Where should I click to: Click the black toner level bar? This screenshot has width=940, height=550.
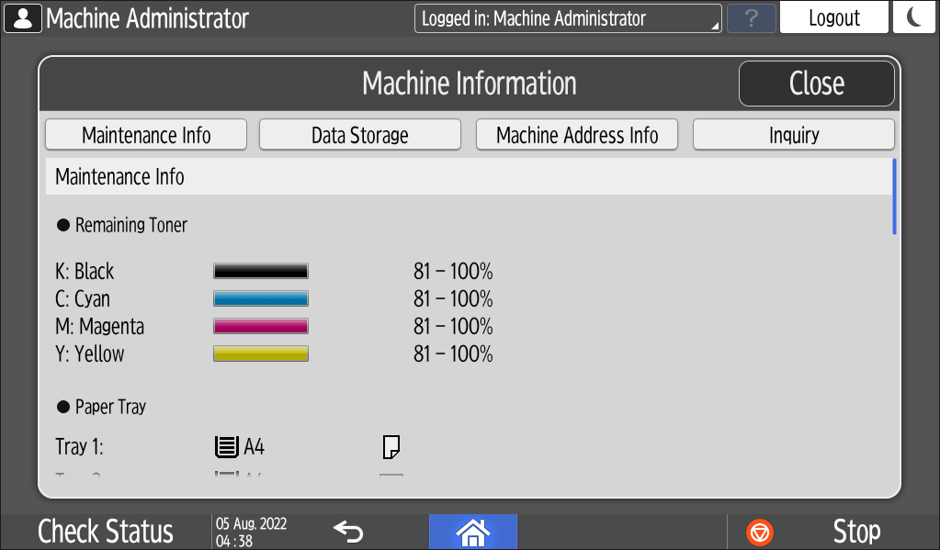click(261, 271)
